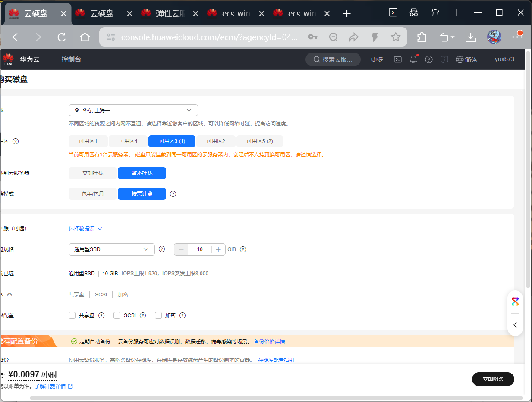Screen dimensions: 532x402
Task: Click the zoom out magnifier icon
Action: (333, 37)
